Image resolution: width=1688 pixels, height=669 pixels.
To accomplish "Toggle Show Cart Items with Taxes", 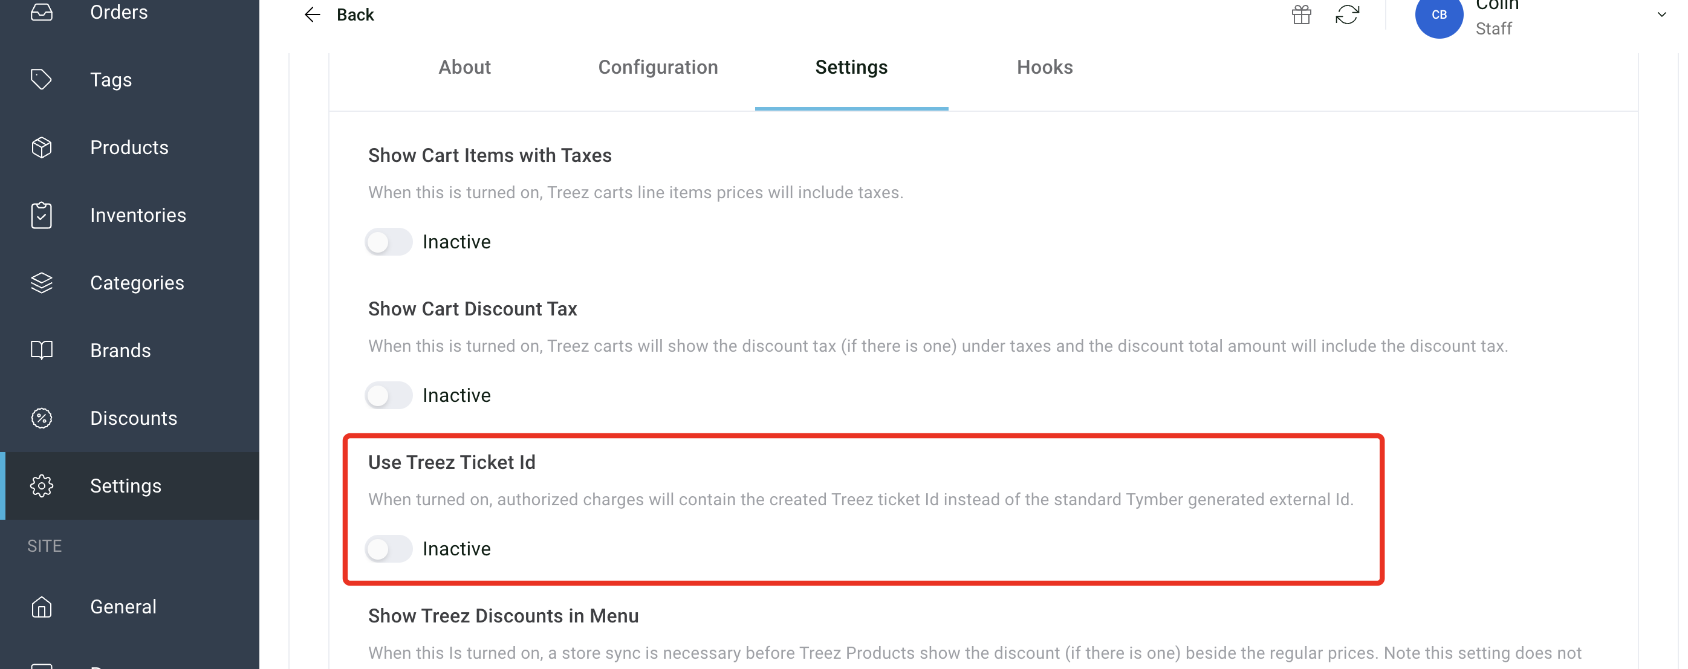I will tap(389, 242).
